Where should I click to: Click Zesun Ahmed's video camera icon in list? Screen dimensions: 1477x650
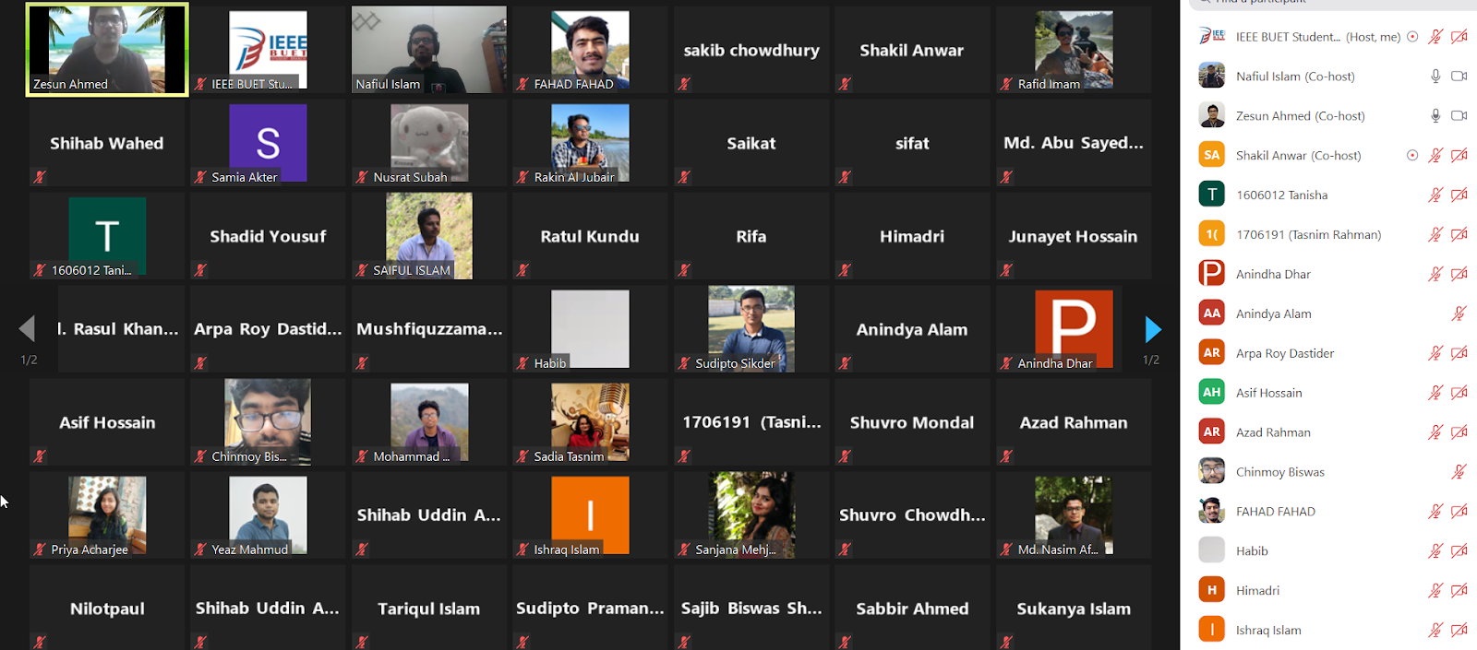1459,116
